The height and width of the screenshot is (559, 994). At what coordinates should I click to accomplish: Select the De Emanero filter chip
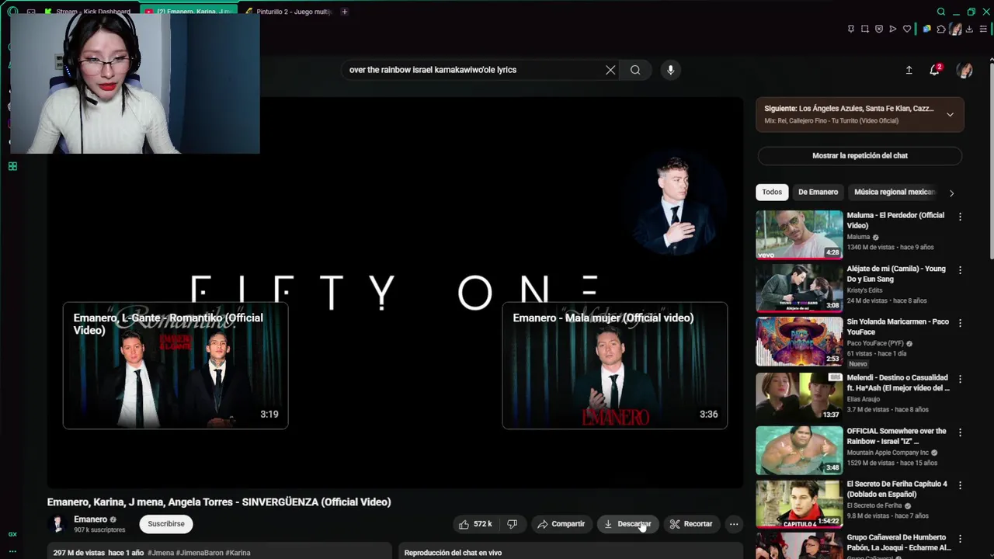point(818,192)
